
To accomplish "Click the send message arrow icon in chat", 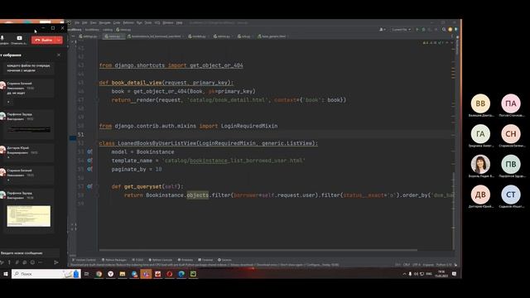I will pos(56,262).
